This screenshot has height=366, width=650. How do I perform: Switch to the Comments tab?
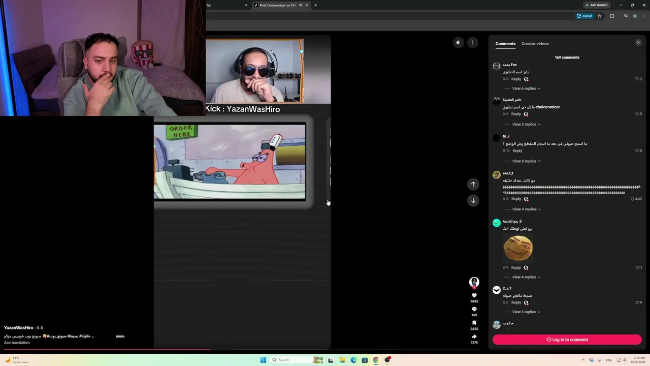[505, 44]
